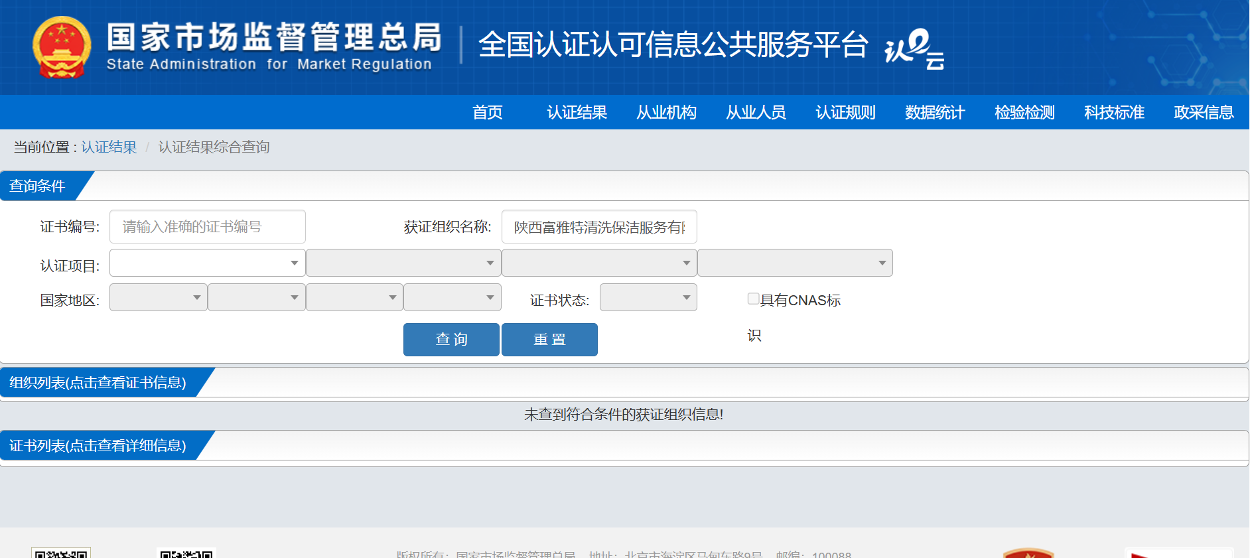The image size is (1250, 558).
Task: Click the 证书列表 section header
Action: 98,445
